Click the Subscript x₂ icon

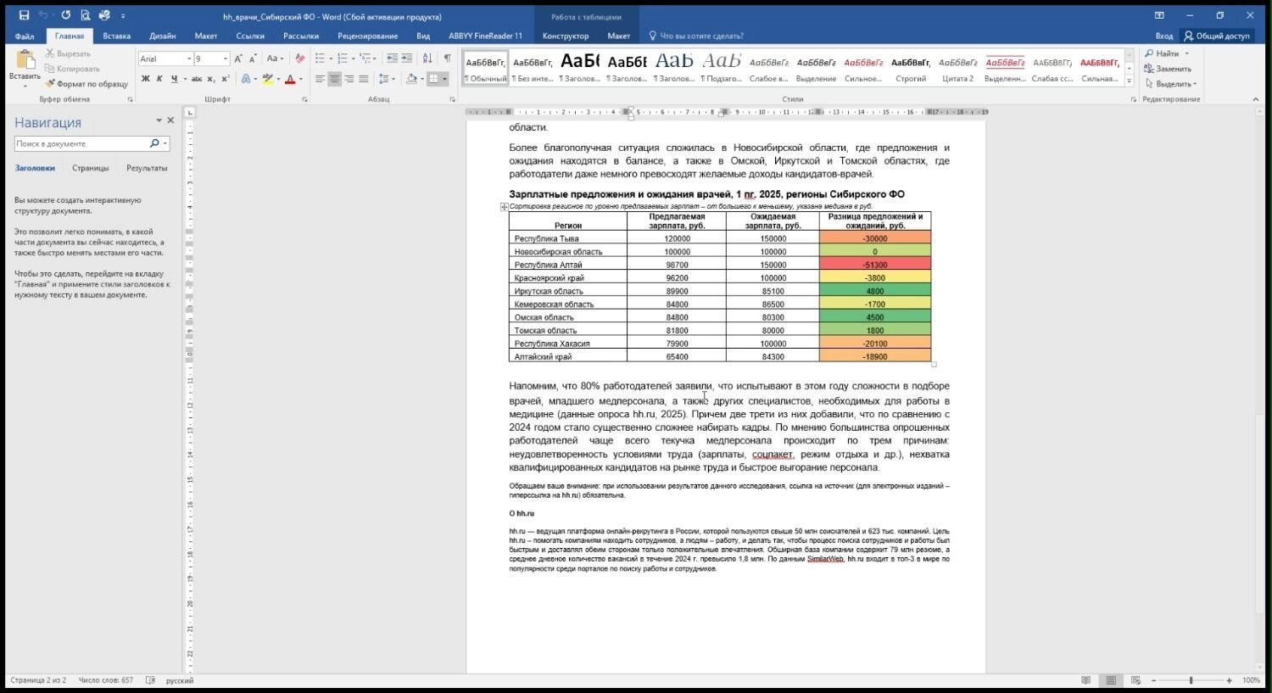(211, 79)
